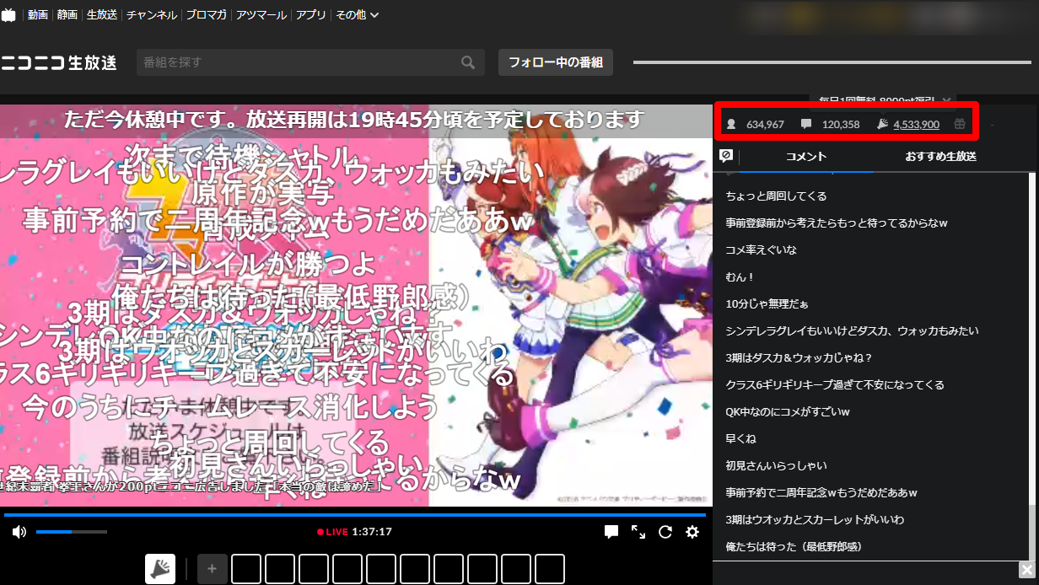The width and height of the screenshot is (1039, 585).
Task: Jump to LIVE position indicator
Action: coord(332,532)
